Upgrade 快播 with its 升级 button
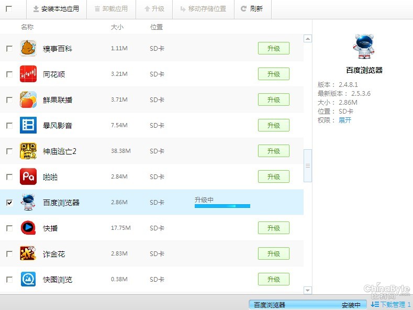Viewport: 413px width, 310px height. tap(274, 228)
